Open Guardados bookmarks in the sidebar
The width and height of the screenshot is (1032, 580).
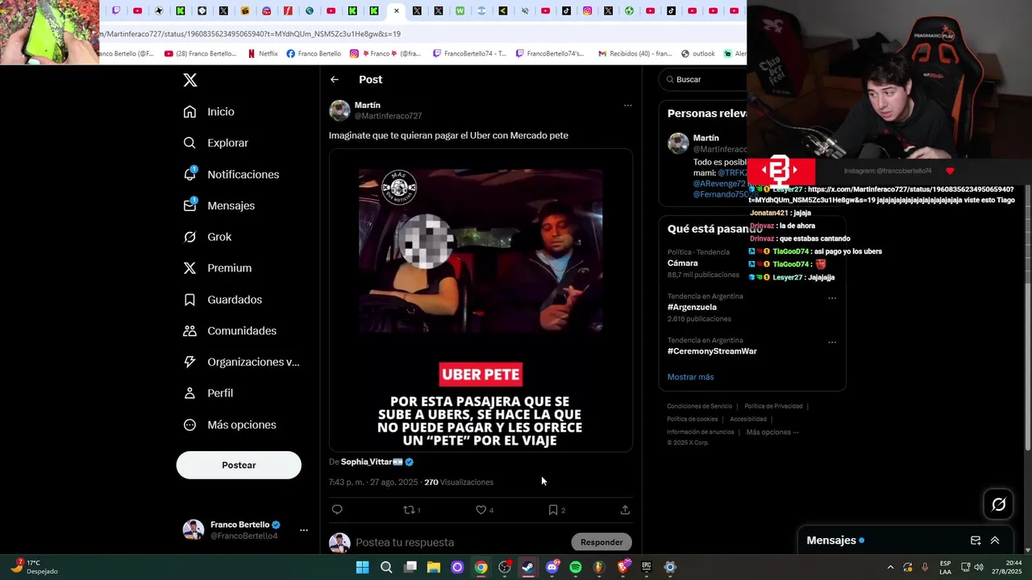click(223, 300)
